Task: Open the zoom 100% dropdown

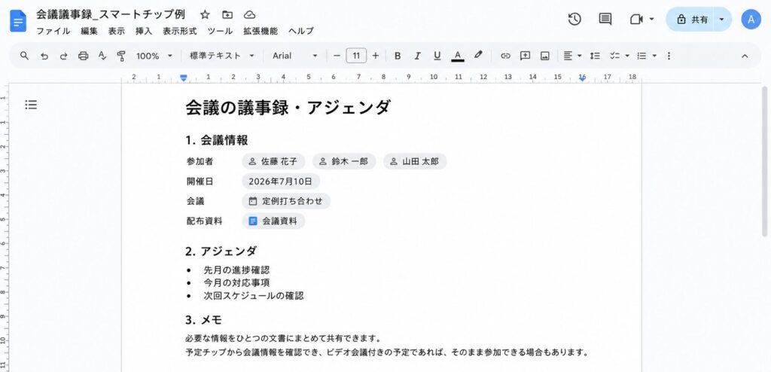Action: click(x=154, y=56)
